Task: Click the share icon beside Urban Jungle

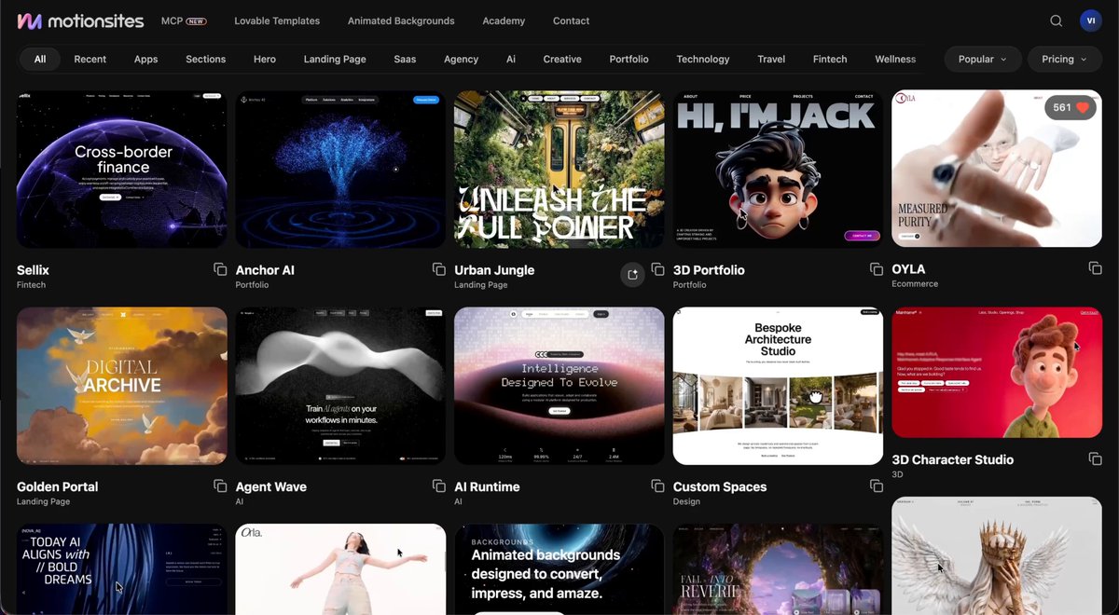Action: [632, 274]
